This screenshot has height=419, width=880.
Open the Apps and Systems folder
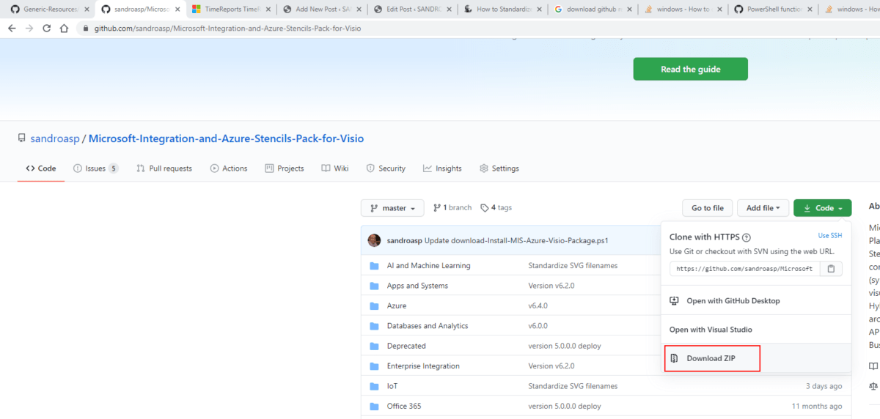pos(417,286)
